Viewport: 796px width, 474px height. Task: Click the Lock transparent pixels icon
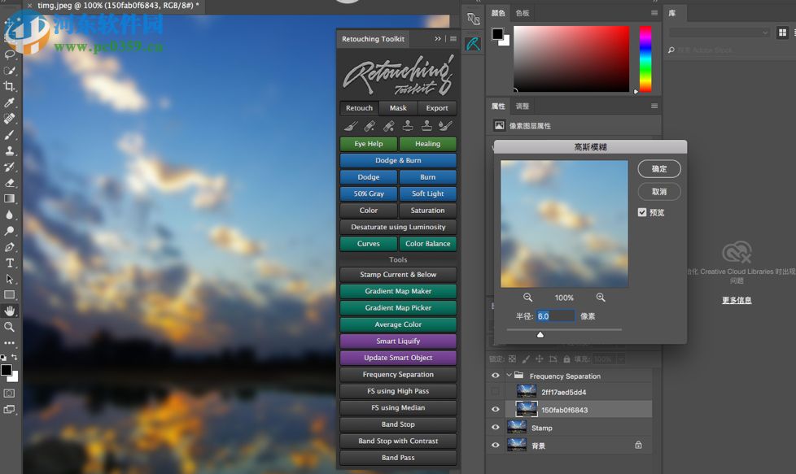pyautogui.click(x=513, y=358)
